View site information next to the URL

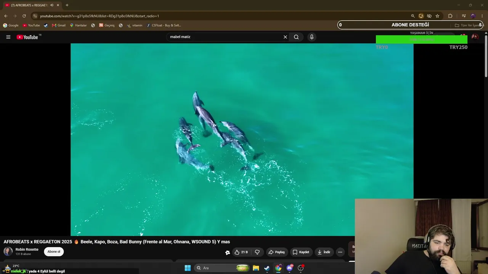(35, 16)
